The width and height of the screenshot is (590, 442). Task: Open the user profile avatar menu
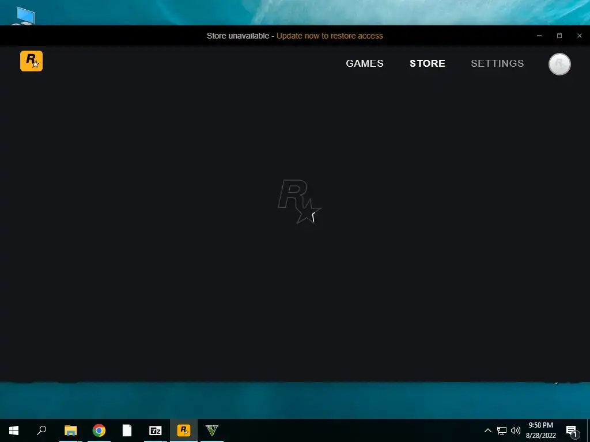(559, 64)
